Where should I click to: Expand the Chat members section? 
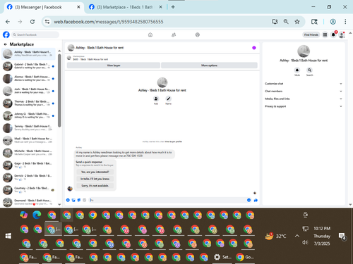[304, 91]
